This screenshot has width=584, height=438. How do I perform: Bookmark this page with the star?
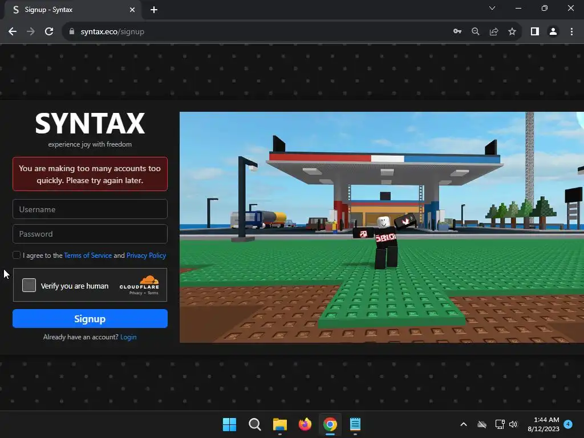[512, 32]
